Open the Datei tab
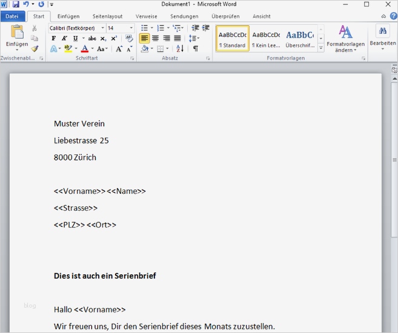Screen dimensions: 398x333 pyautogui.click(x=12, y=16)
